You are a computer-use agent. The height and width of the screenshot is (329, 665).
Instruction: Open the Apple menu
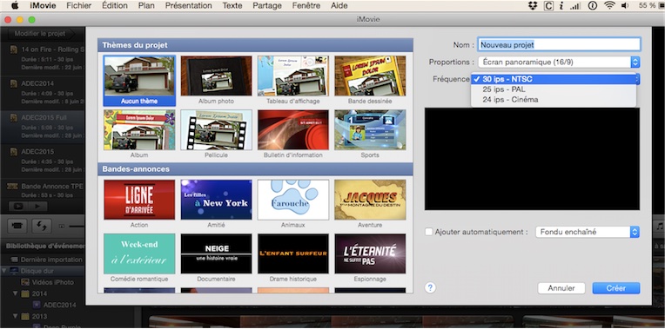tap(15, 5)
